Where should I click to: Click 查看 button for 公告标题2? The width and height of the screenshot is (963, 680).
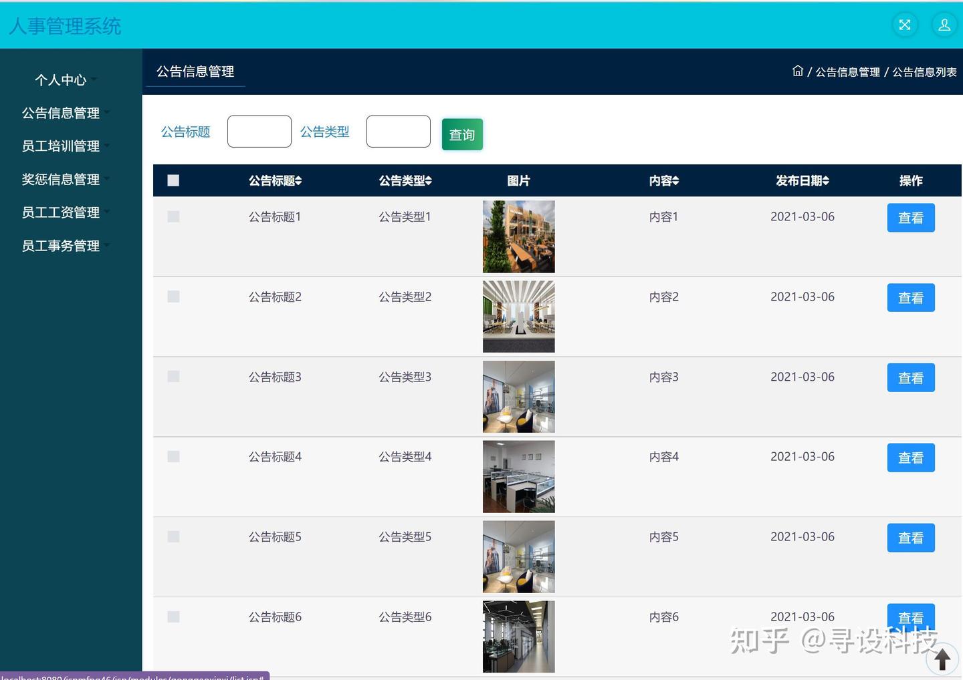910,297
